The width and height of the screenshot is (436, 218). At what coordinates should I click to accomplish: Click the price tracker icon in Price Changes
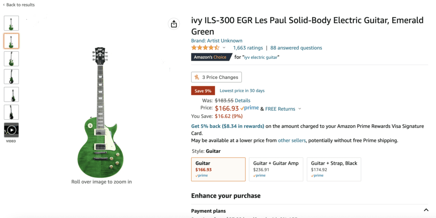(197, 77)
